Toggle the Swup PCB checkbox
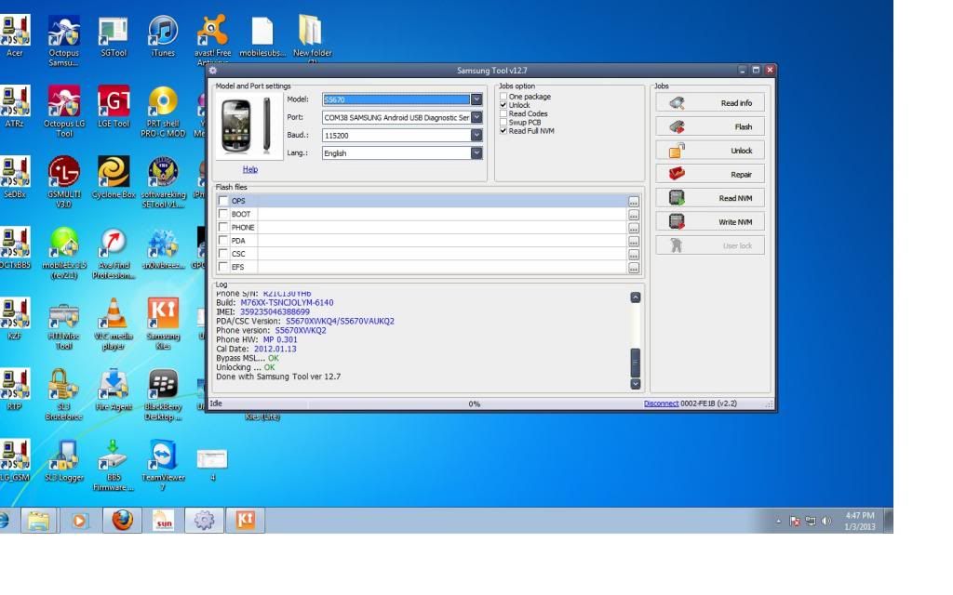This screenshot has width=953, height=595. (503, 122)
